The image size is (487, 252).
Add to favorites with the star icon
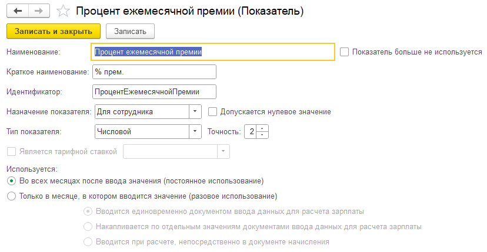coord(63,11)
